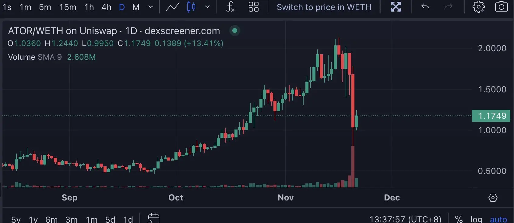Toggle log scale mode
The image size is (514, 223).
tap(476, 219)
